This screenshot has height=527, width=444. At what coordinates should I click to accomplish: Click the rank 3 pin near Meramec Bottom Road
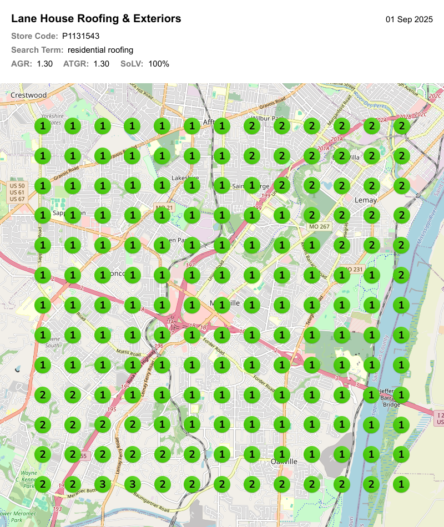pyautogui.click(x=102, y=484)
